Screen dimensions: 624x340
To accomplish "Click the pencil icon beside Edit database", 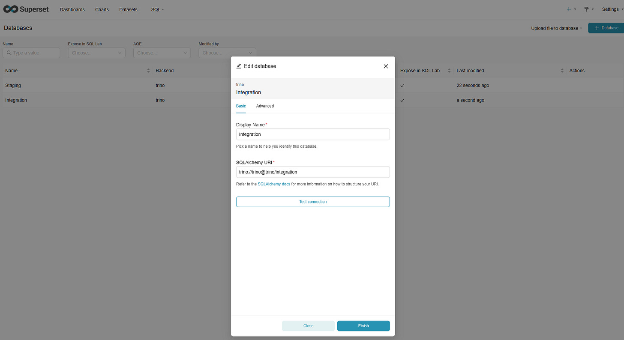I will pyautogui.click(x=239, y=66).
